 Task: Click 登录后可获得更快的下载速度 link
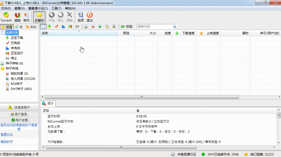(19, 127)
